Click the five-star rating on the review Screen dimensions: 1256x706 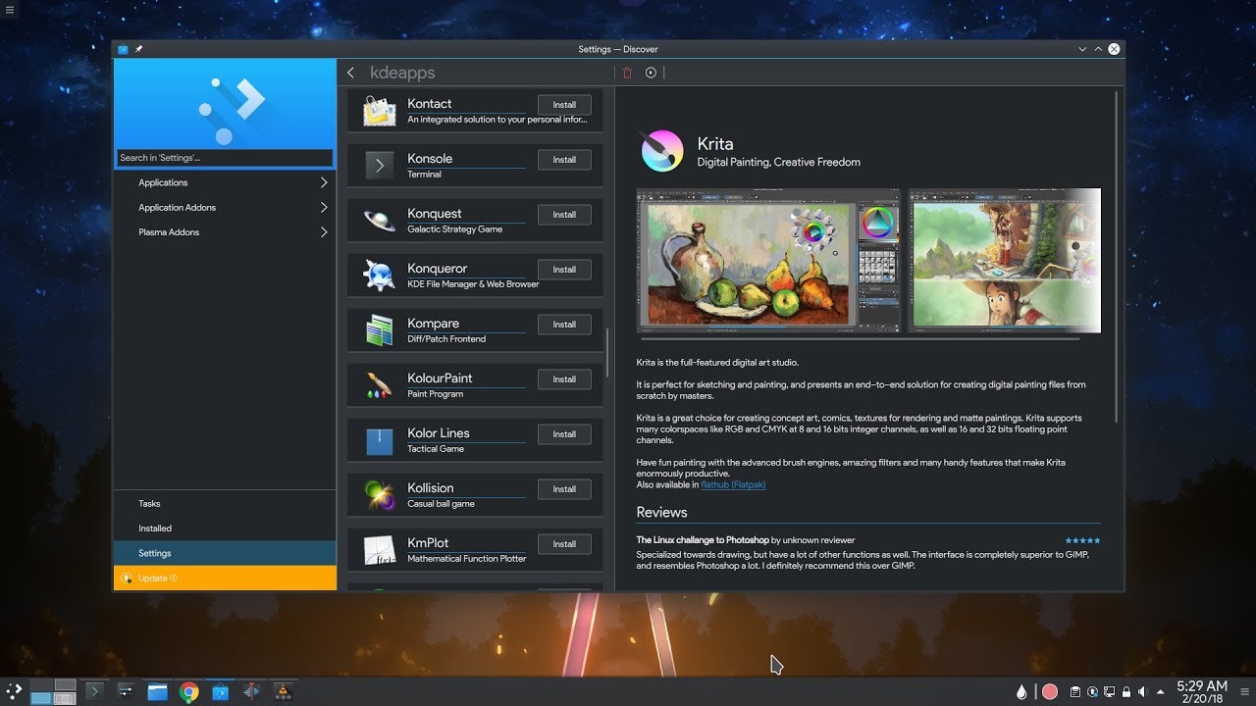tap(1083, 540)
